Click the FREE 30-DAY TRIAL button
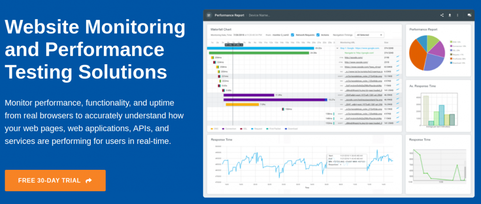The height and width of the screenshot is (204, 481). [55, 181]
